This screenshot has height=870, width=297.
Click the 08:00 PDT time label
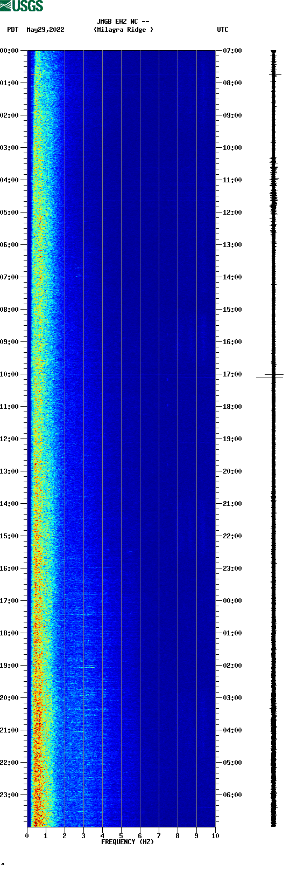pyautogui.click(x=10, y=310)
